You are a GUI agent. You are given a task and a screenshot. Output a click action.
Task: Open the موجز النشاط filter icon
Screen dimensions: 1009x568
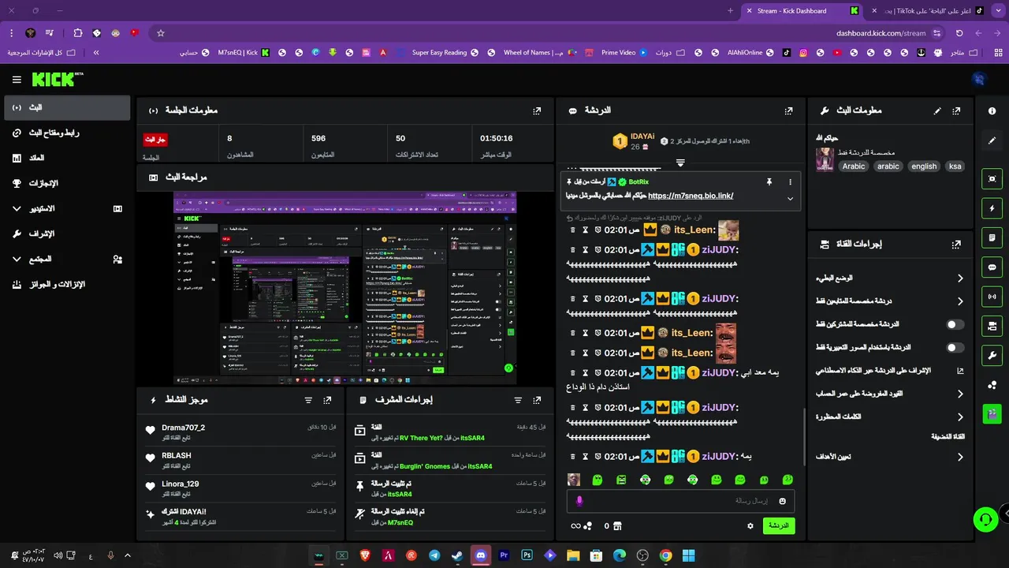coord(308,400)
